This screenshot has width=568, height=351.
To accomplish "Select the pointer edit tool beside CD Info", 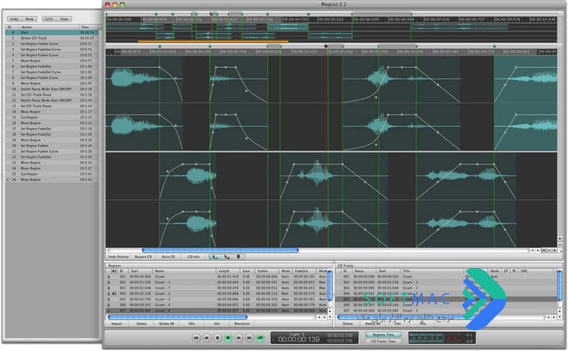I will [214, 257].
